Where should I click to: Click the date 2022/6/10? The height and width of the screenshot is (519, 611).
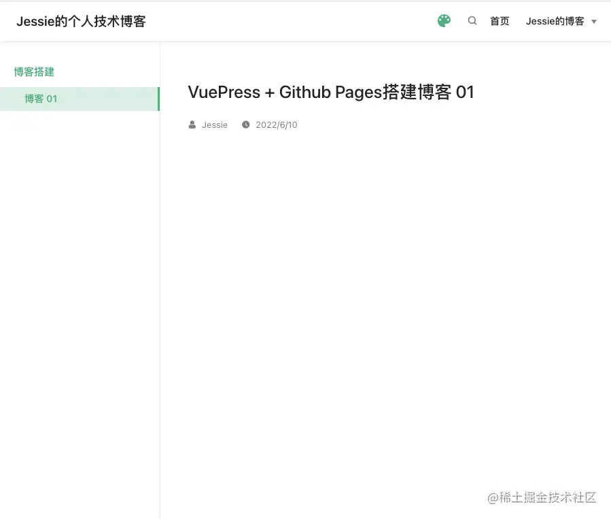click(x=276, y=124)
